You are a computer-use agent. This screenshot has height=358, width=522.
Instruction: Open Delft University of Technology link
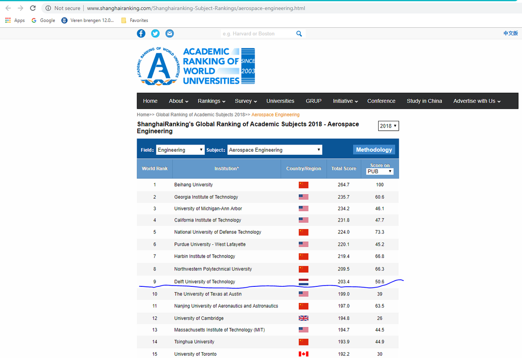click(205, 282)
